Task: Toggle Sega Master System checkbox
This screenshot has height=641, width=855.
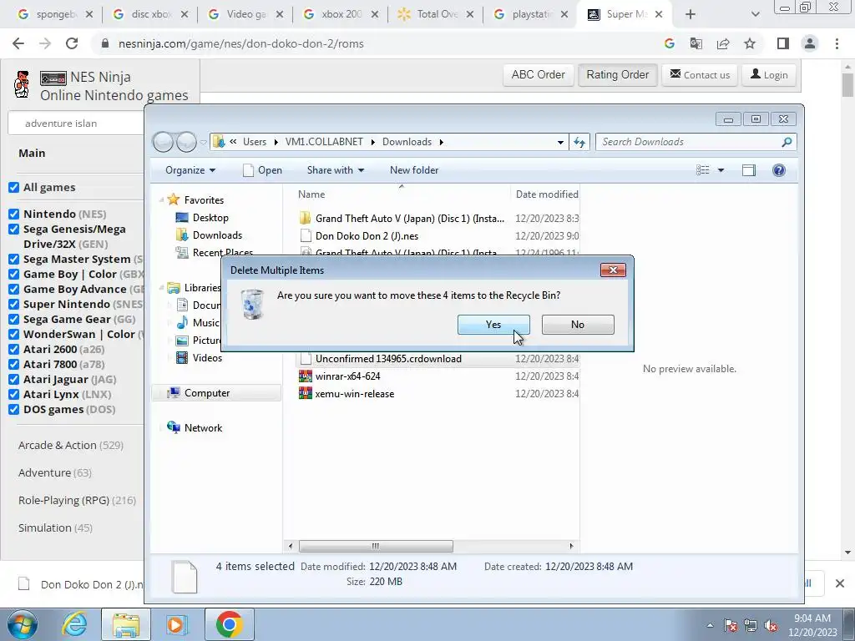Action: (14, 260)
